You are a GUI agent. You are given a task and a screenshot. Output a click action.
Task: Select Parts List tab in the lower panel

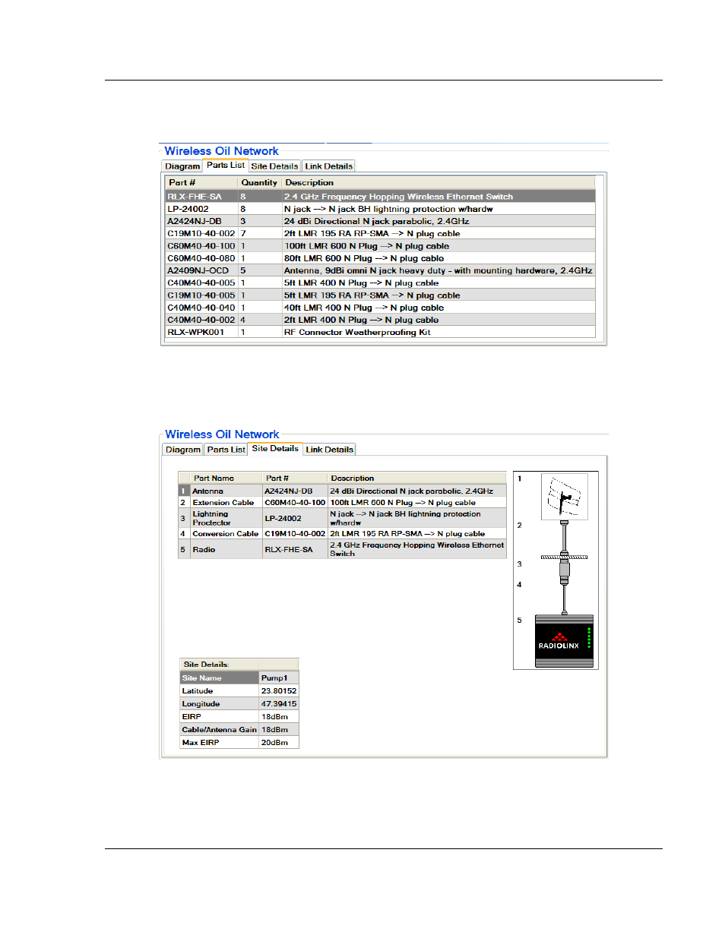coord(226,450)
